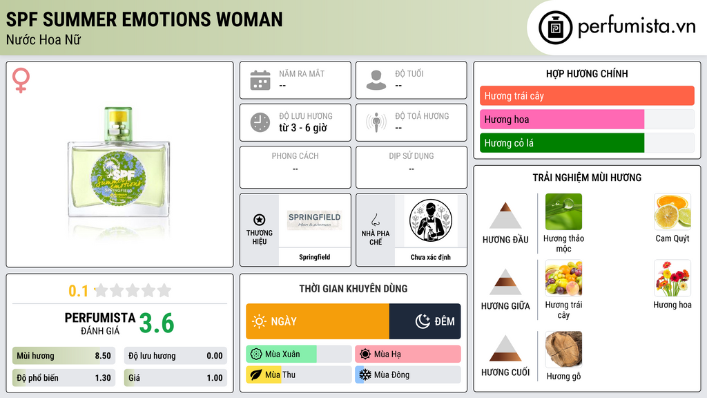707x398 pixels.
Task: Click the perfumer illustration Chưa xác định
Action: click(431, 220)
